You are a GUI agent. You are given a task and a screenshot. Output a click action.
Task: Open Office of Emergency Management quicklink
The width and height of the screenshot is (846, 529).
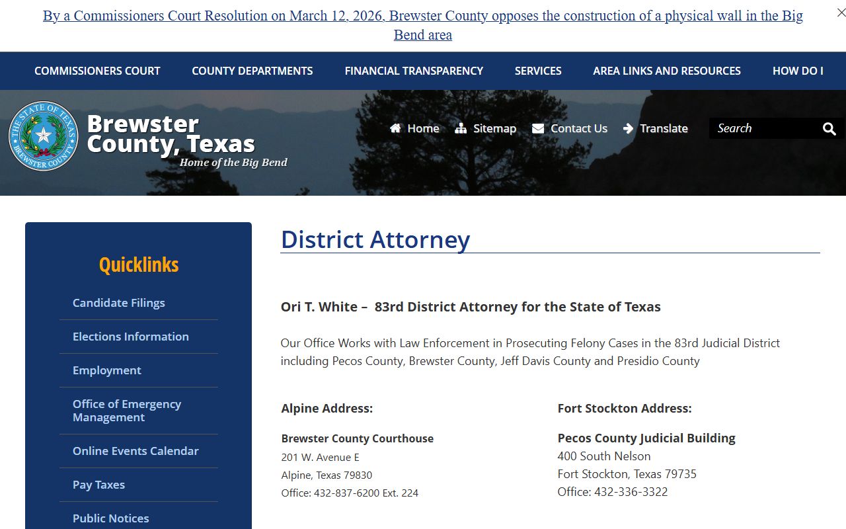(127, 411)
